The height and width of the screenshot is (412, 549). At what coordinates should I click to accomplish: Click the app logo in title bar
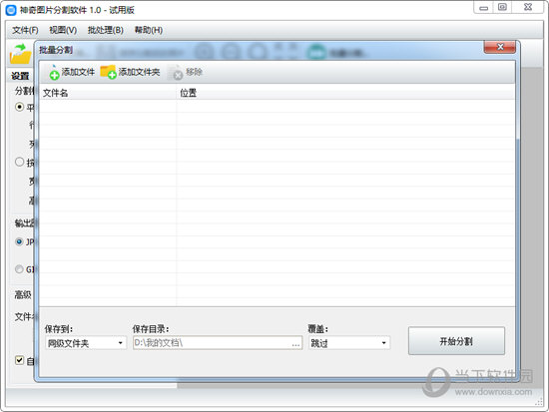coord(11,10)
